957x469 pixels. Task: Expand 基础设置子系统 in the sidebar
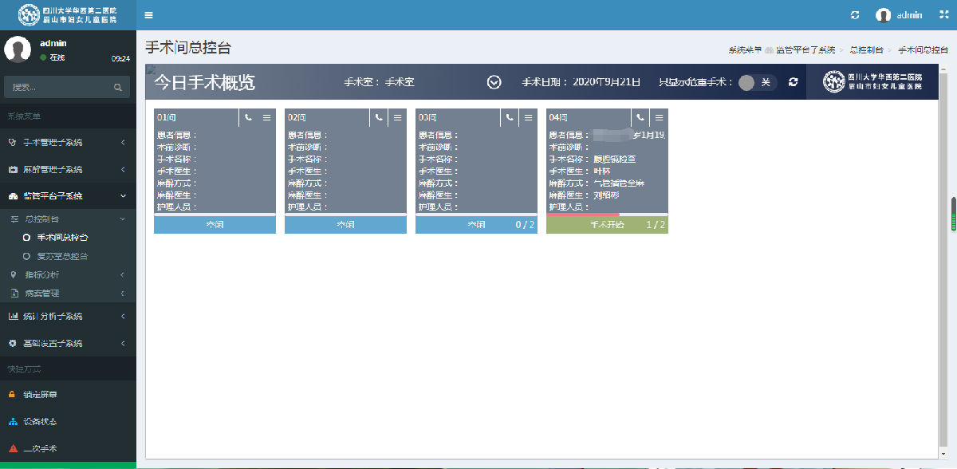68,344
